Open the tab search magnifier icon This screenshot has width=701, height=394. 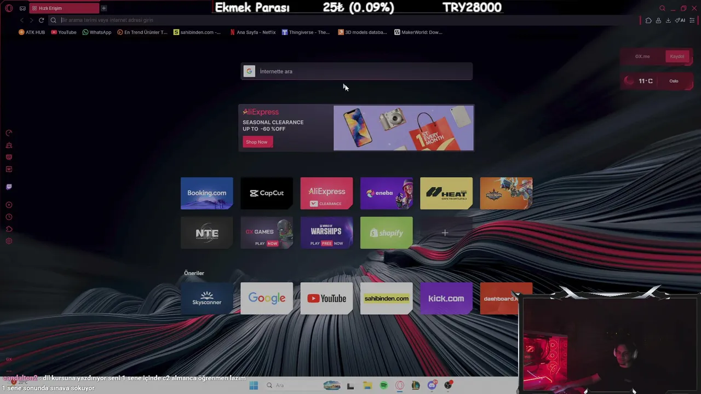pos(662,8)
